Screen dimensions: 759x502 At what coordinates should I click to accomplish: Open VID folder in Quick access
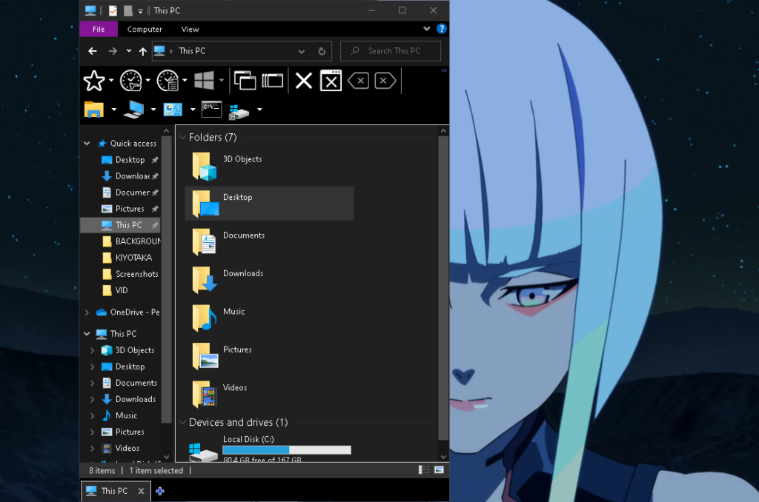click(x=115, y=290)
